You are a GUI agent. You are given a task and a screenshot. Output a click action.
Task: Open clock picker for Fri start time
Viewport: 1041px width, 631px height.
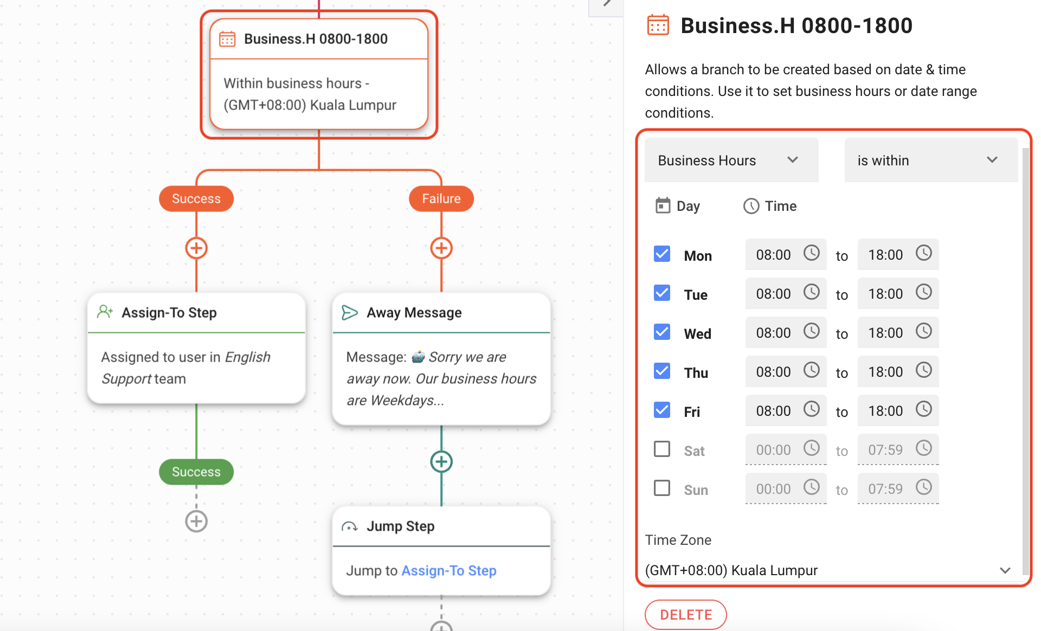click(812, 409)
